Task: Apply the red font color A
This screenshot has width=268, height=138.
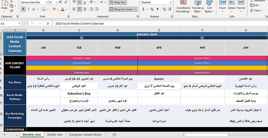Action: coord(62,9)
